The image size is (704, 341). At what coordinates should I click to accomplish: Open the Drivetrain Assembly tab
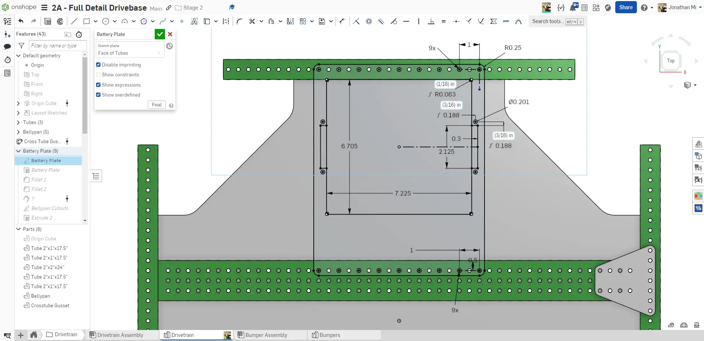pyautogui.click(x=120, y=335)
